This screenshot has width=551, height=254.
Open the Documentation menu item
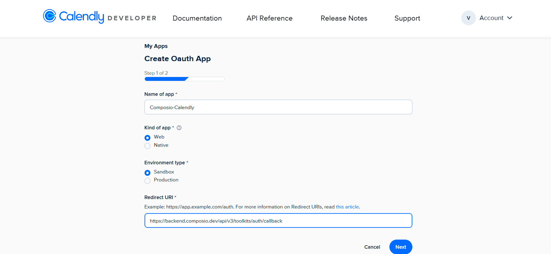click(x=197, y=18)
